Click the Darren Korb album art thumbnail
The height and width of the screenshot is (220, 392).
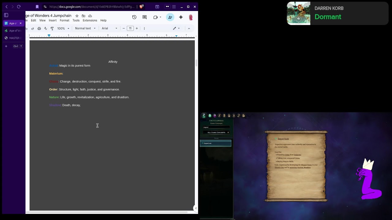[299, 13]
